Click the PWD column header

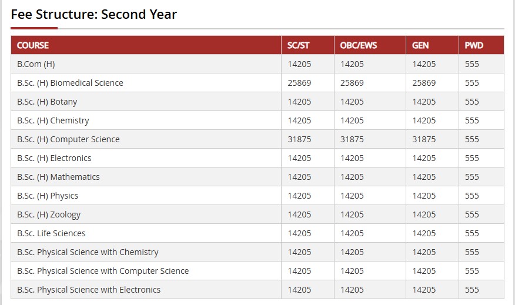click(x=474, y=45)
